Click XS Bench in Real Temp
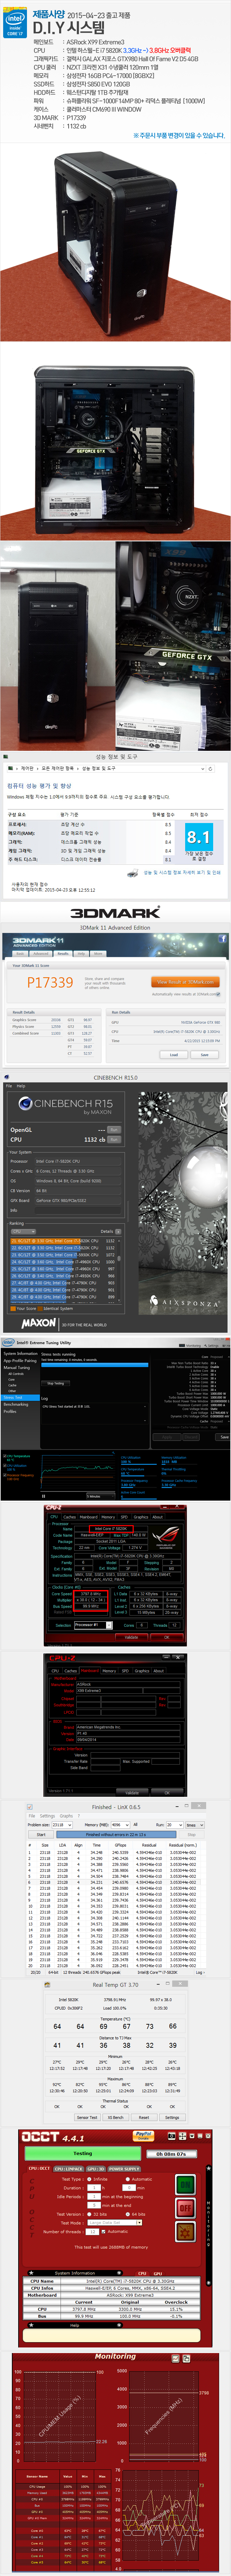 (116, 2117)
